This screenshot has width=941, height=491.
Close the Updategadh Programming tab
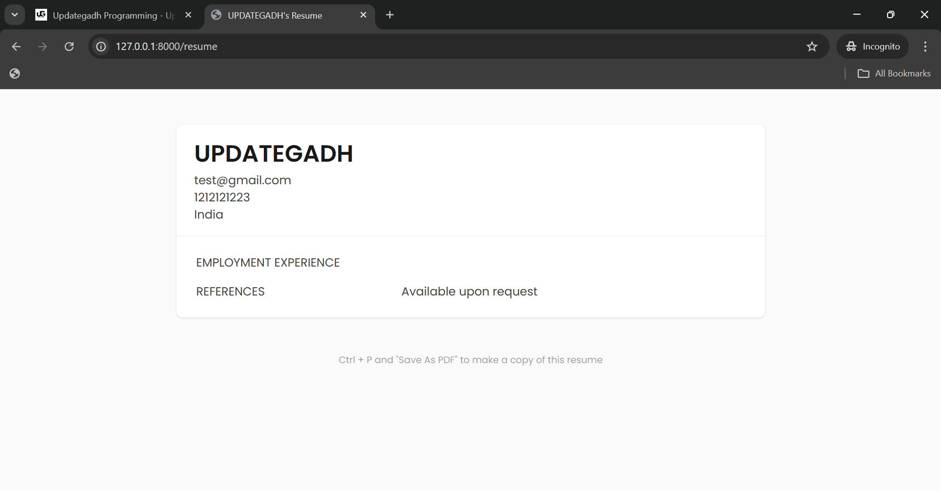188,15
